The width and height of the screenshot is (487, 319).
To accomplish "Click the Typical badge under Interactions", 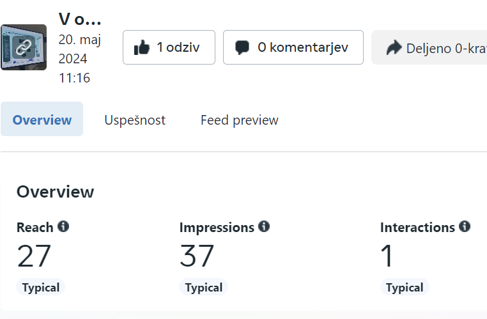I will [x=405, y=287].
